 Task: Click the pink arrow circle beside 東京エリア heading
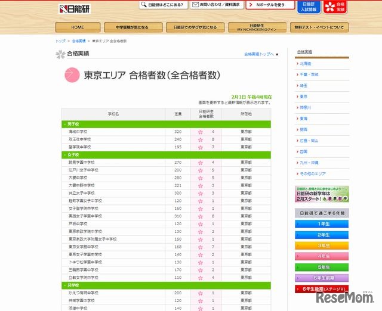[x=71, y=75]
